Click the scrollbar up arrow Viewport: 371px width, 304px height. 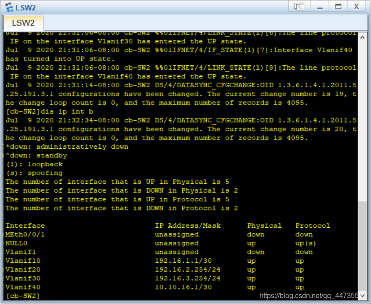pyautogui.click(x=362, y=37)
